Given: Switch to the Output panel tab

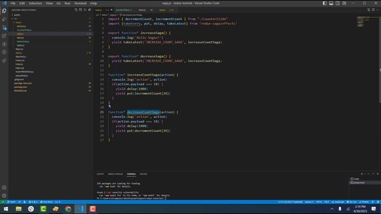Looking at the screenshot, I should [x=101, y=174].
